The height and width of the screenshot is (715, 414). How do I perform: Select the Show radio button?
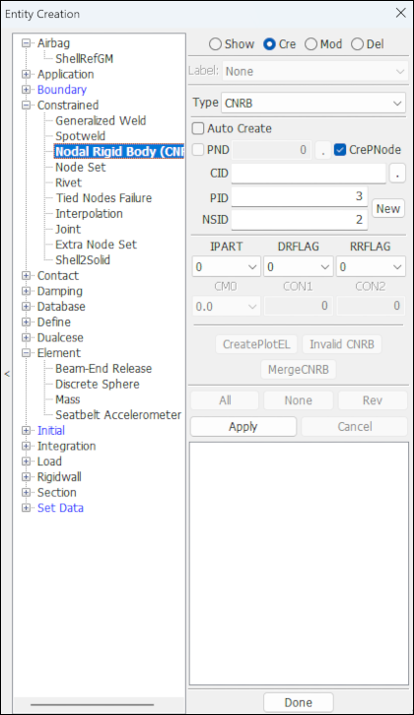tap(215, 44)
